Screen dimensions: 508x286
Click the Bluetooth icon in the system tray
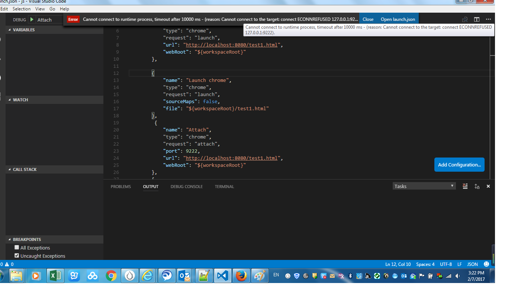pyautogui.click(x=350, y=276)
